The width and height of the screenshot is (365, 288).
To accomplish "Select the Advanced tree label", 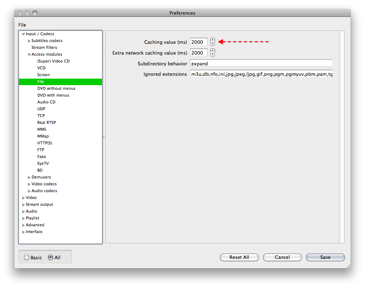I will pyautogui.click(x=35, y=225).
